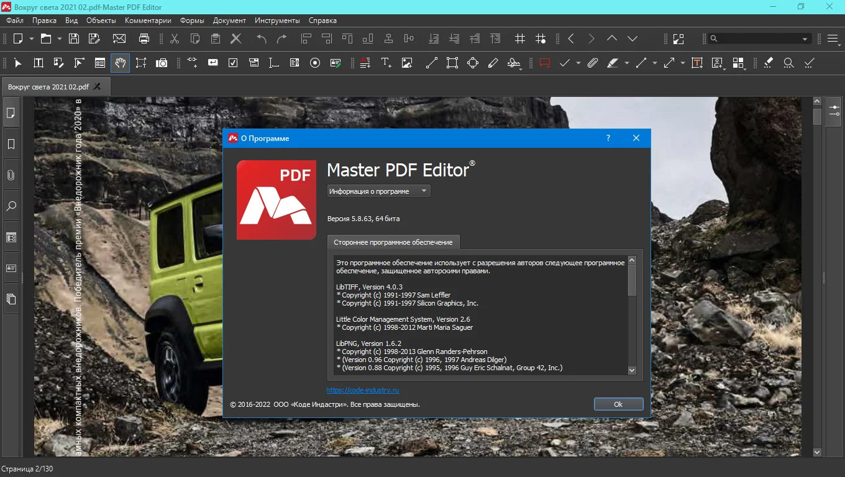Click the Fit Page view icon
Image resolution: width=845 pixels, height=477 pixels.
point(678,39)
